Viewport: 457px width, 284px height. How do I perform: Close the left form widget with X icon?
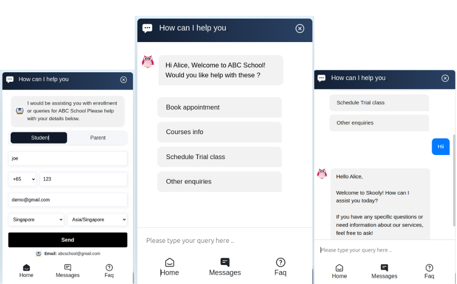(124, 80)
